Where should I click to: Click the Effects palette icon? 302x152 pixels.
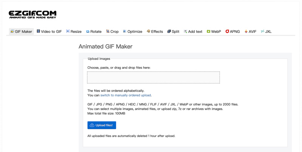148,31
